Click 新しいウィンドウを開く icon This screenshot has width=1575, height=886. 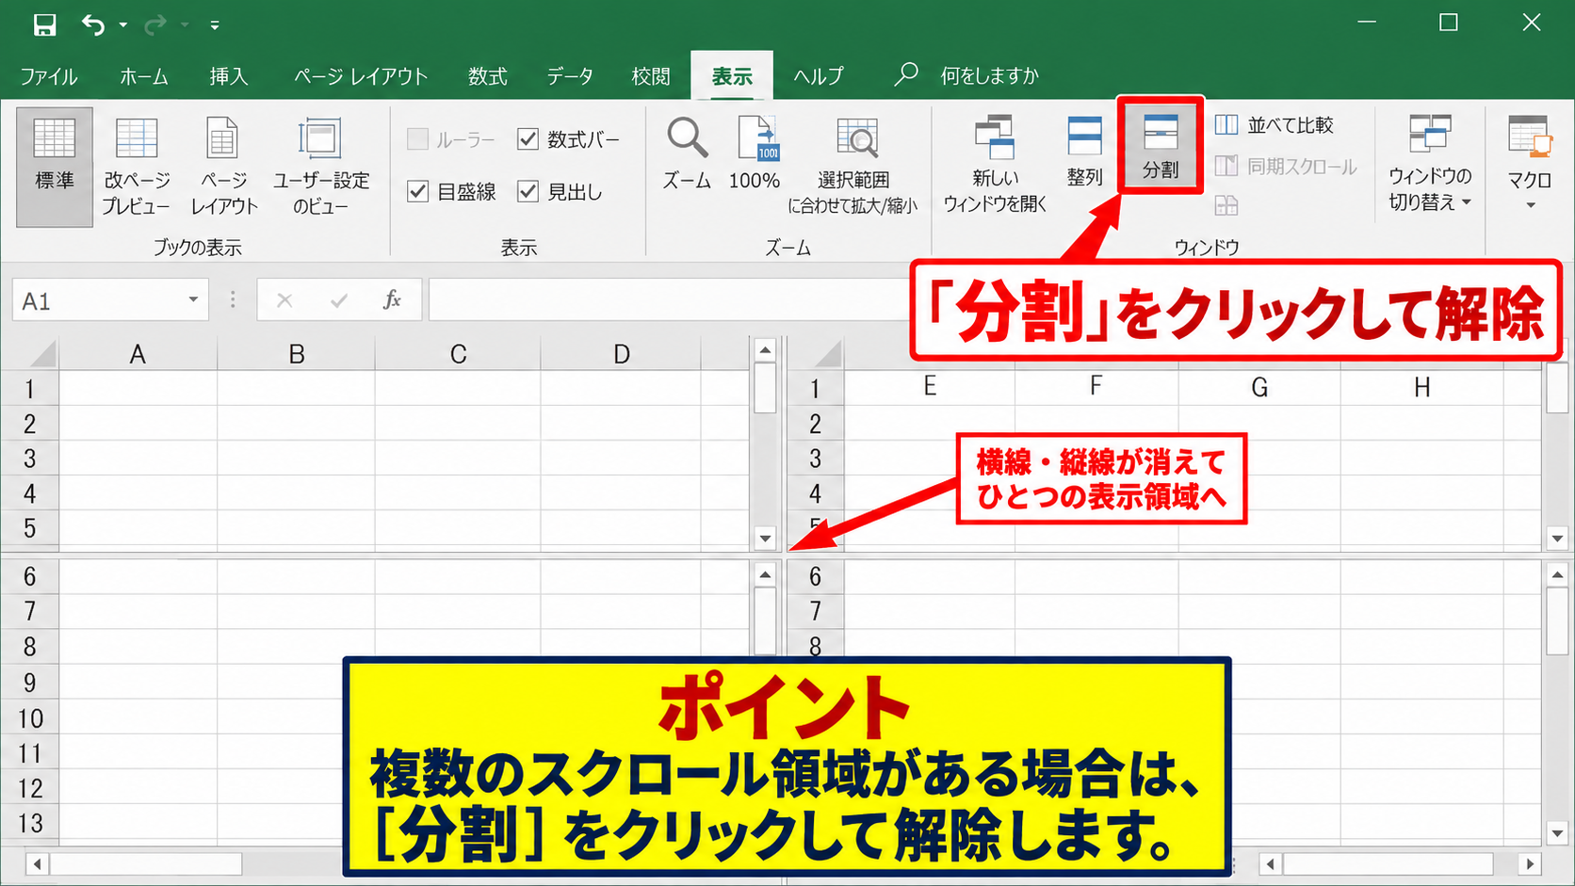995,165
